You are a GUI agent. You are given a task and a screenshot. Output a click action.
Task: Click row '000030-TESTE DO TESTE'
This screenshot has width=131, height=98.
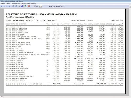click(x=65, y=80)
